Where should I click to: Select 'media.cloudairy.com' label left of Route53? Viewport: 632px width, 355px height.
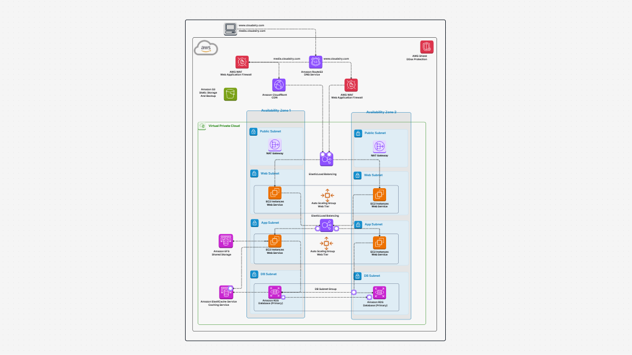click(286, 59)
